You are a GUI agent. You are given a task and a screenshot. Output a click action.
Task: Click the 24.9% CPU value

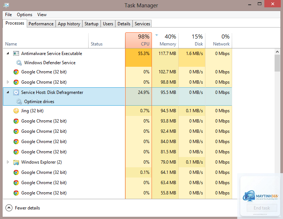pyautogui.click(x=144, y=92)
